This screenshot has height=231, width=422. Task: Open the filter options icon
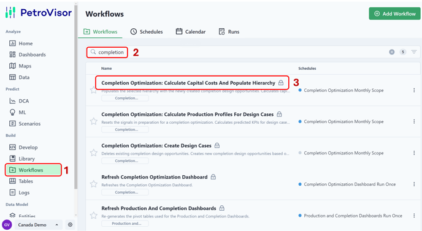coord(414,51)
